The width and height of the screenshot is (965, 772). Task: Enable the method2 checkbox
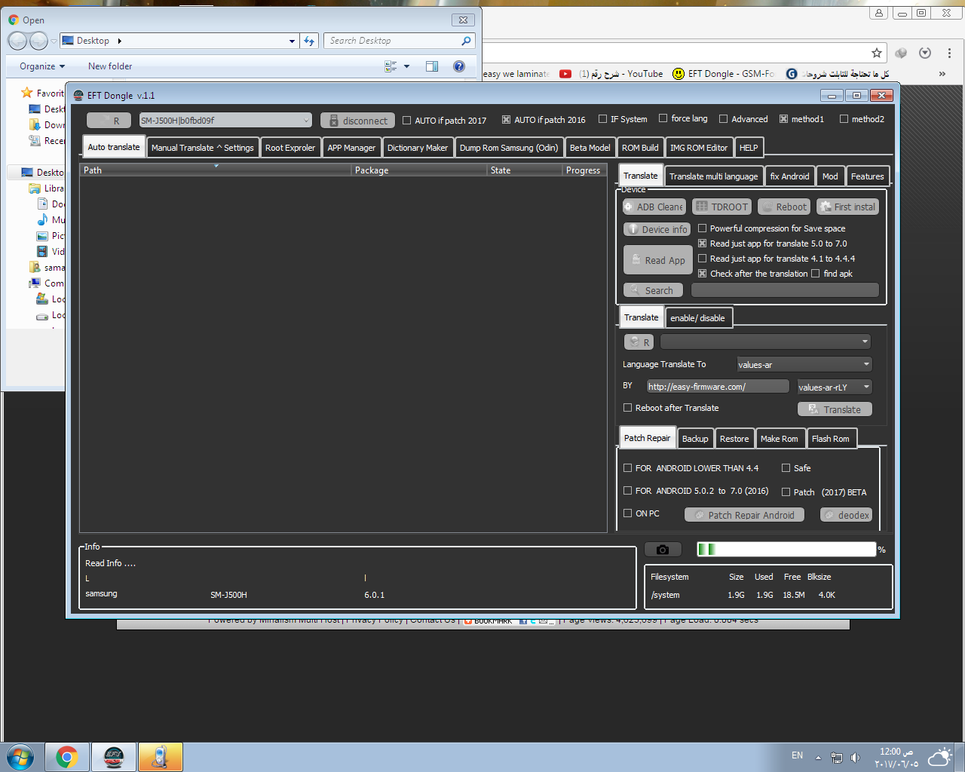point(844,119)
